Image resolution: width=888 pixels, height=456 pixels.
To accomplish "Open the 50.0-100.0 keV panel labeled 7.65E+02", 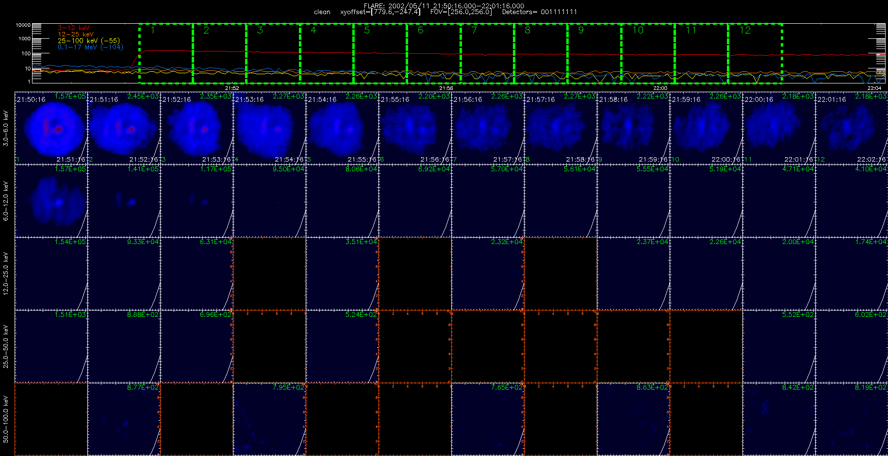I will pos(488,419).
